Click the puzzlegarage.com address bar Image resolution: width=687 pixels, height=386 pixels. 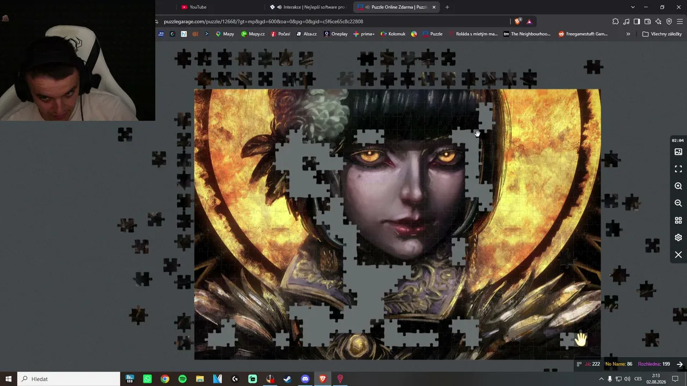[x=333, y=21]
